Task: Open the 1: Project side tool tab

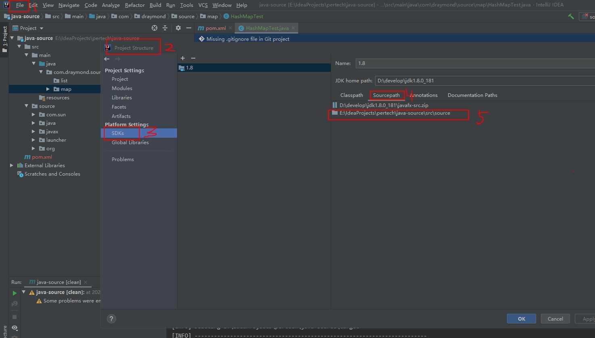Action: pos(4,40)
